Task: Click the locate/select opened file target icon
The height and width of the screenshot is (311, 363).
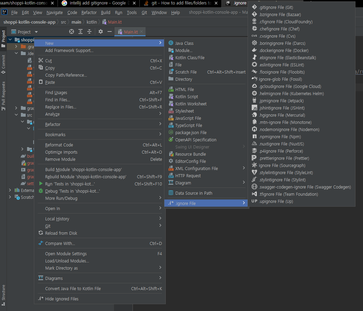Action: [72, 32]
